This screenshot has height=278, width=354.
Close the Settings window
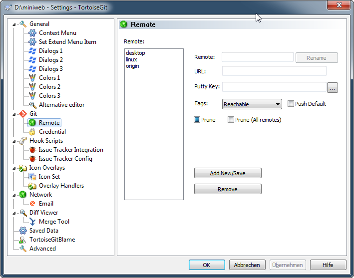pos(339,5)
